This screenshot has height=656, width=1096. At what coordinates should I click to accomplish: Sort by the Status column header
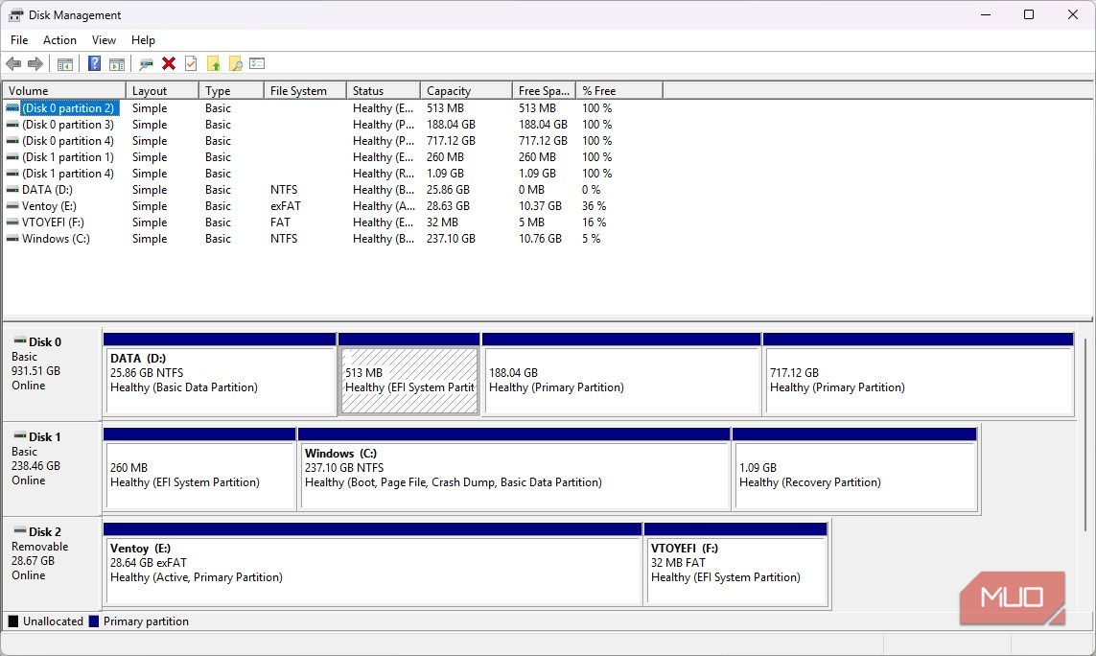pos(384,91)
